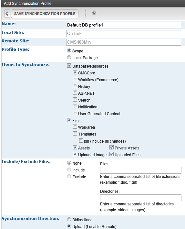The image size is (185, 229).
Task: Open the help question mark icon
Action: 94,13
